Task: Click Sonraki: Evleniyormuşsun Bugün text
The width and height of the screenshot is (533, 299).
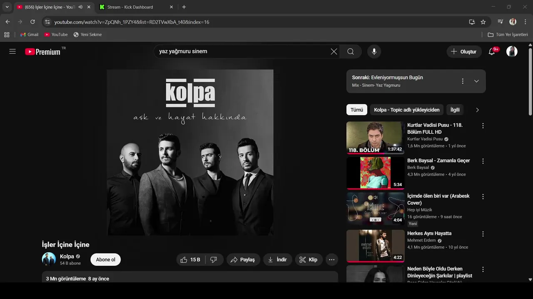Action: tap(387, 78)
